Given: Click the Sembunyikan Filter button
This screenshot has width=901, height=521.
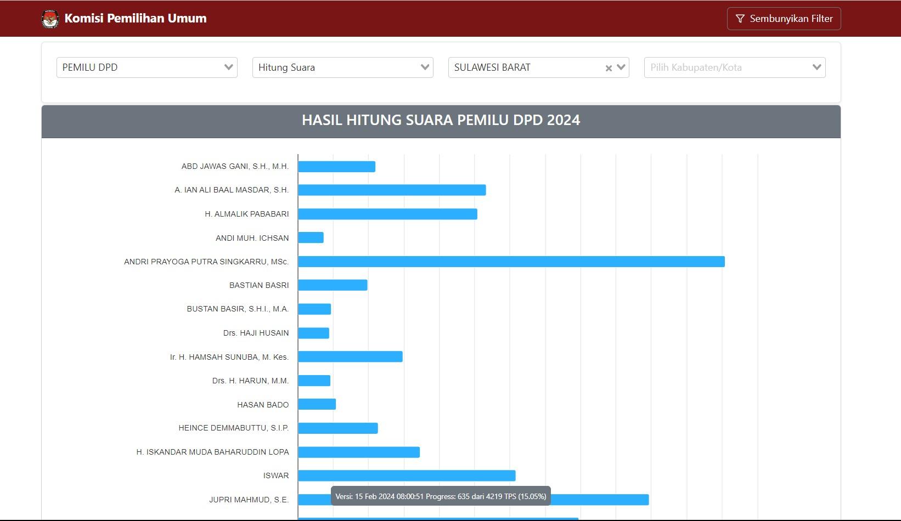Looking at the screenshot, I should [784, 18].
